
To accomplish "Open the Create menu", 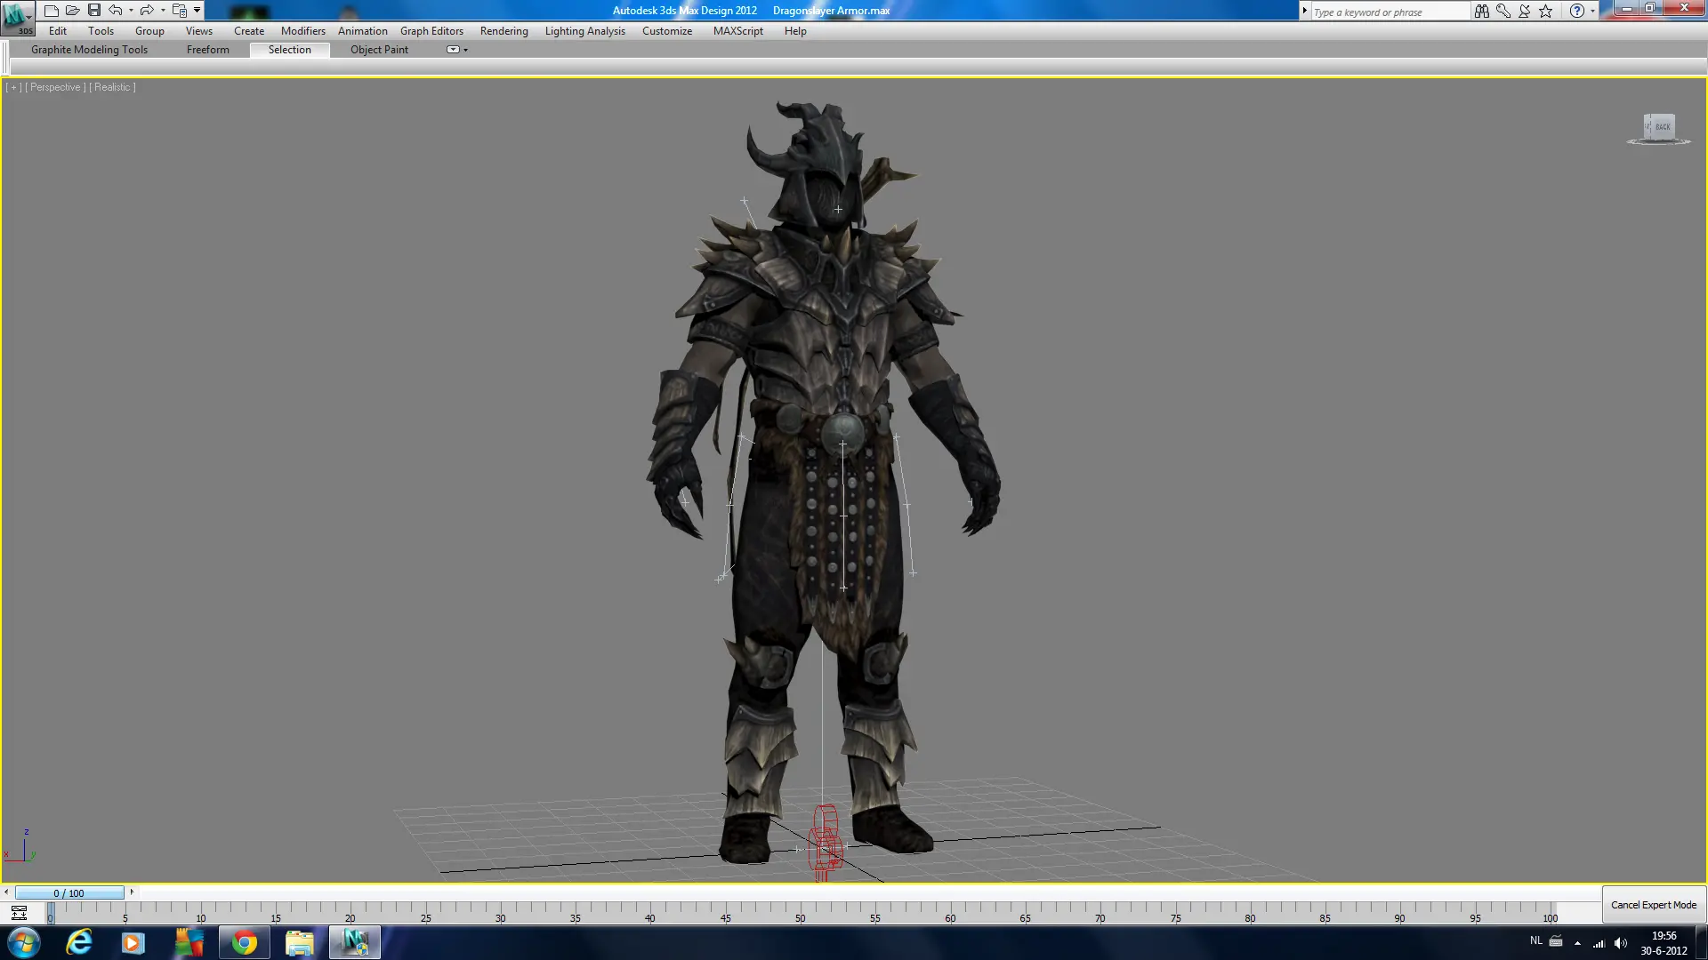I will click(x=249, y=31).
